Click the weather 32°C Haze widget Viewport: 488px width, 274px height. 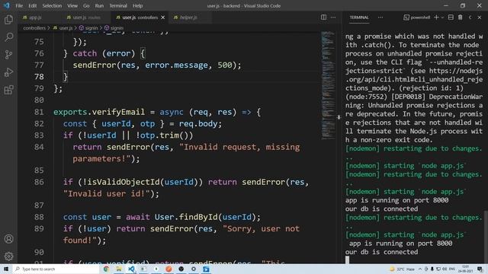click(x=402, y=269)
